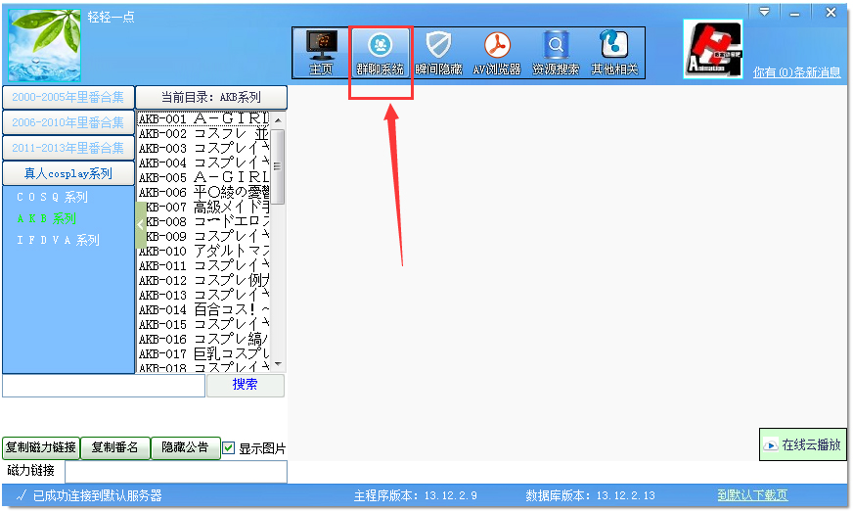
Task: Focus the 磁力链接 input field
Action: 176,472
